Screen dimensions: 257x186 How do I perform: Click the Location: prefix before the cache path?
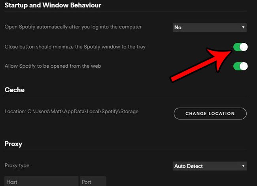(15, 112)
